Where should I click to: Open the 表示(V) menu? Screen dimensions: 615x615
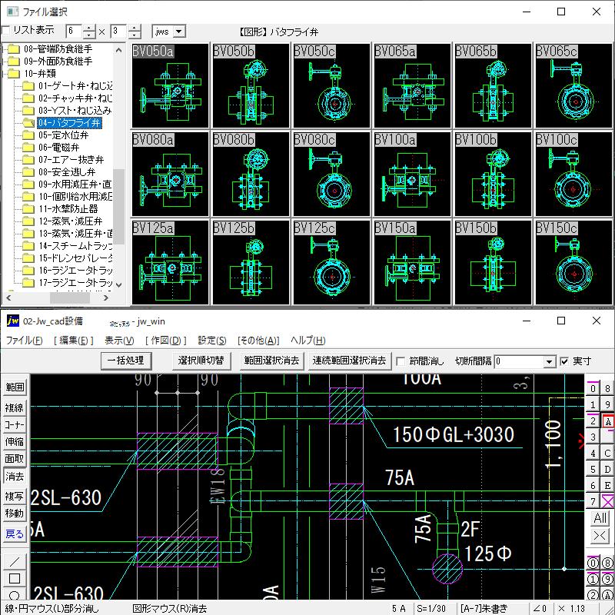coord(119,341)
